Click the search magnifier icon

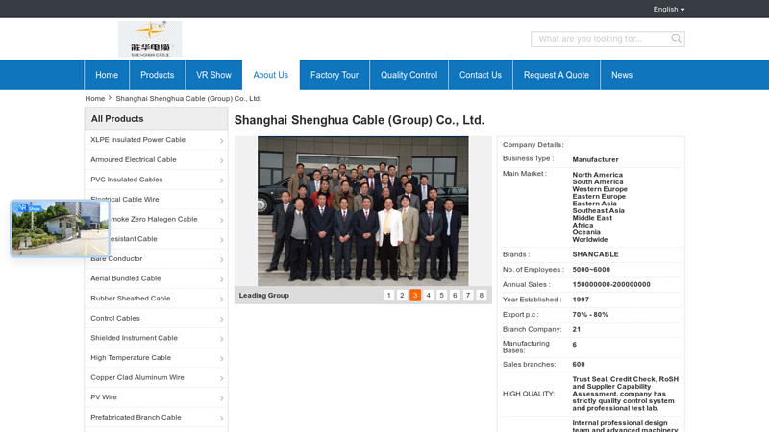click(676, 38)
